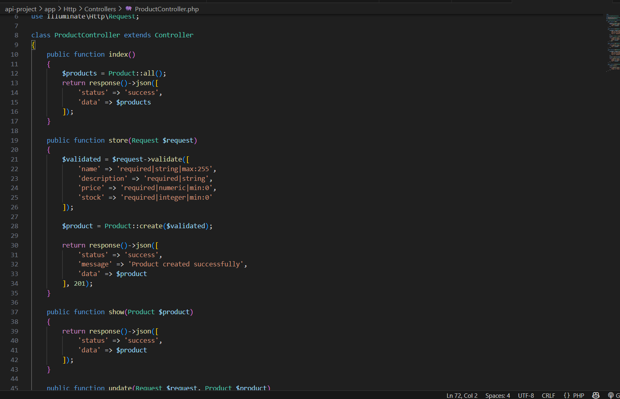This screenshot has width=620, height=399.
Task: Click the PHP elephant icon in breadcrumb
Action: [x=128, y=9]
